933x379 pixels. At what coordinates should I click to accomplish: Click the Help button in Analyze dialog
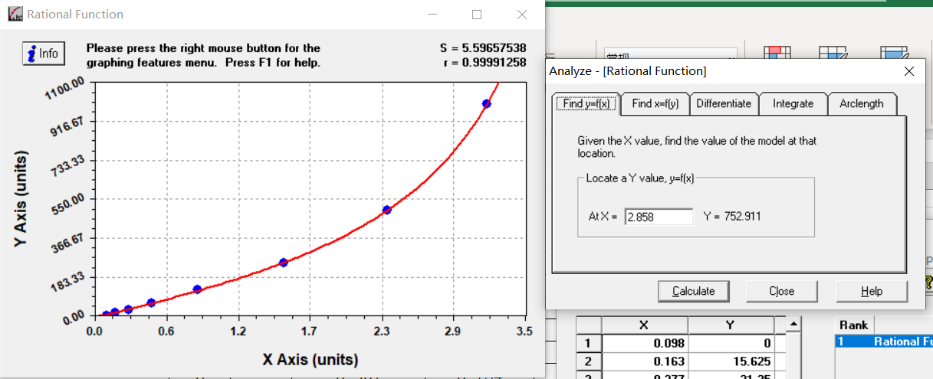pos(872,291)
